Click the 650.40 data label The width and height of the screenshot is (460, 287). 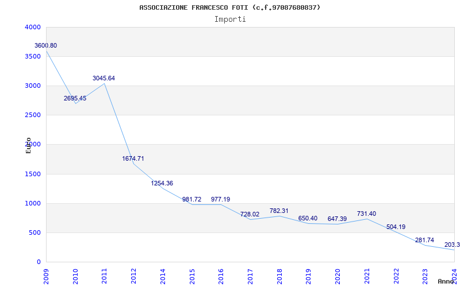click(x=308, y=218)
